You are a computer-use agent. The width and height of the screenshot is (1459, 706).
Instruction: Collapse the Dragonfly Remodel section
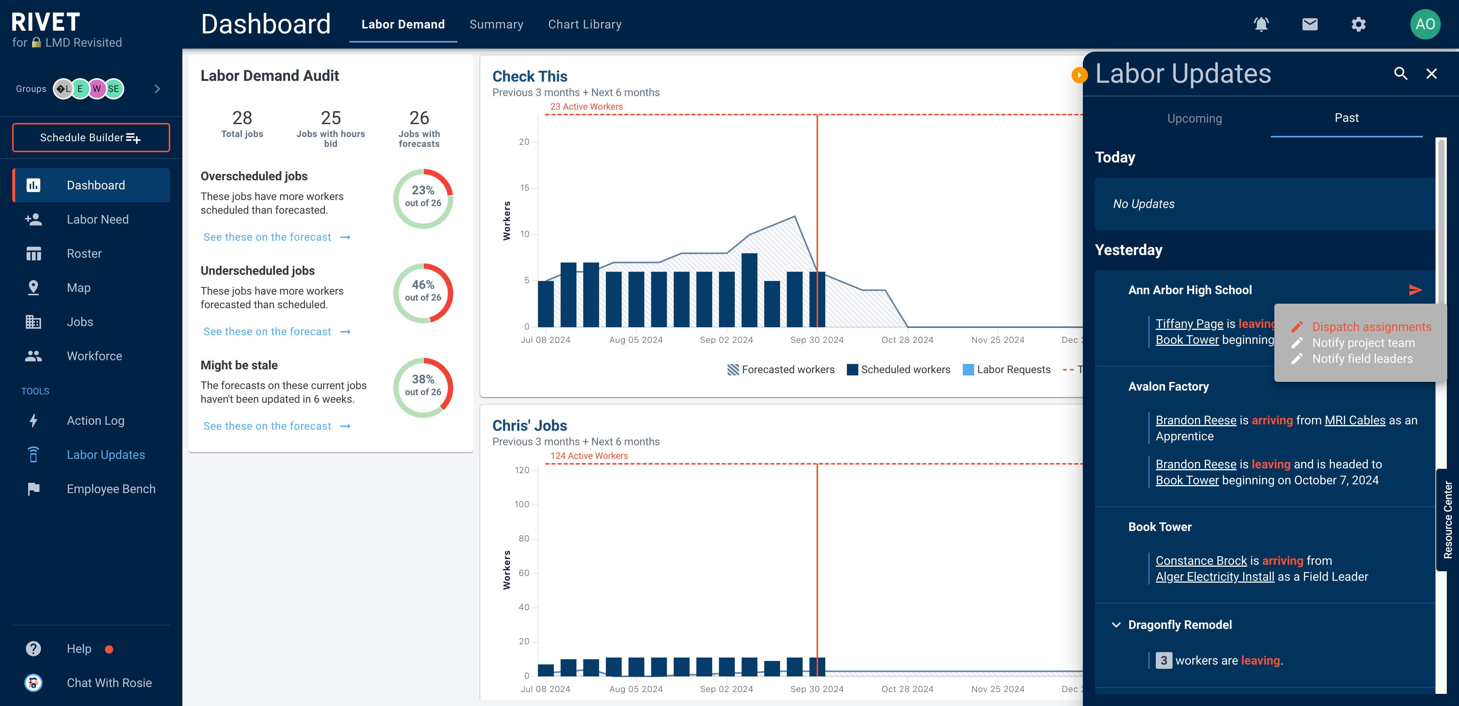tap(1116, 624)
